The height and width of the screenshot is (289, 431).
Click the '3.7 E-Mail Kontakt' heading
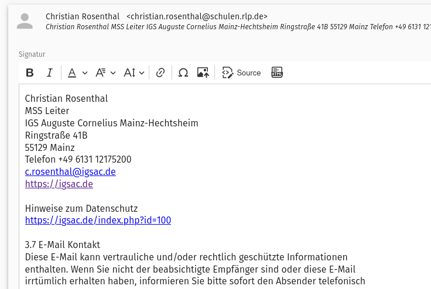63,245
